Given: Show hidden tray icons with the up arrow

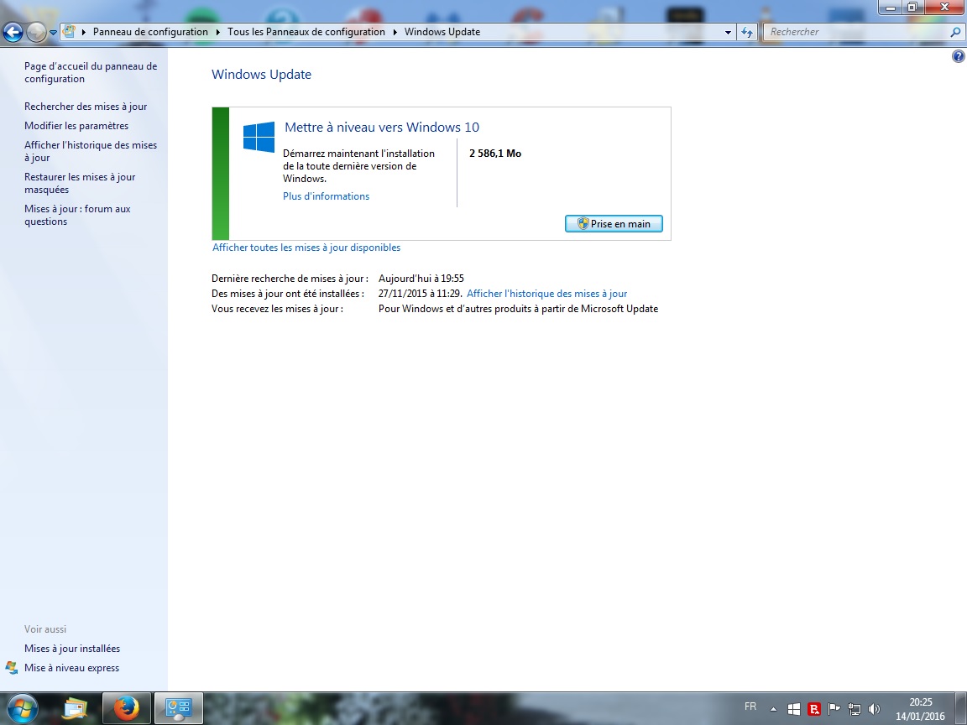Looking at the screenshot, I should click(773, 709).
